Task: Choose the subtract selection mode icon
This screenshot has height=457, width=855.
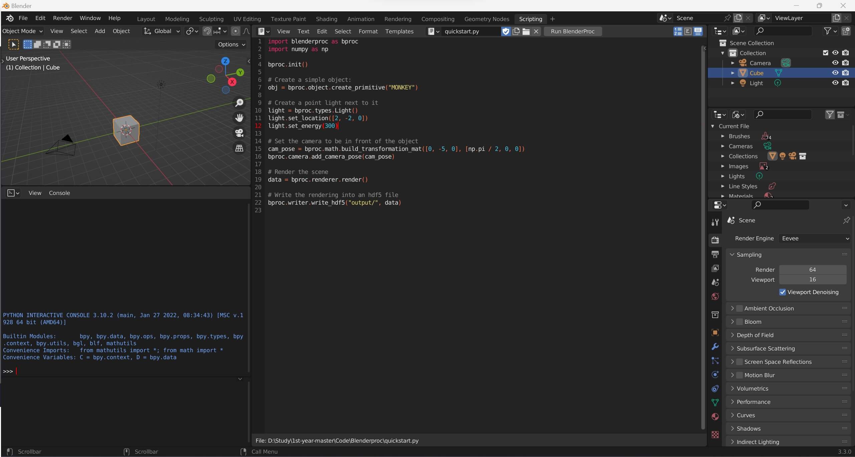Action: pyautogui.click(x=47, y=44)
